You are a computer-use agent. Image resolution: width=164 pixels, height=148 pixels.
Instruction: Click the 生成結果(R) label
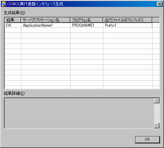coord(14,13)
